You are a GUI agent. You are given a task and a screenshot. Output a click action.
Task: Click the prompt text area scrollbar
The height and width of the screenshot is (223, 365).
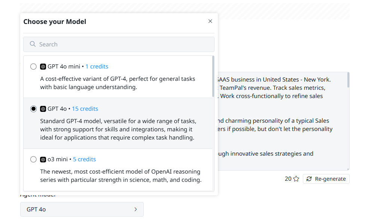(x=348, y=80)
